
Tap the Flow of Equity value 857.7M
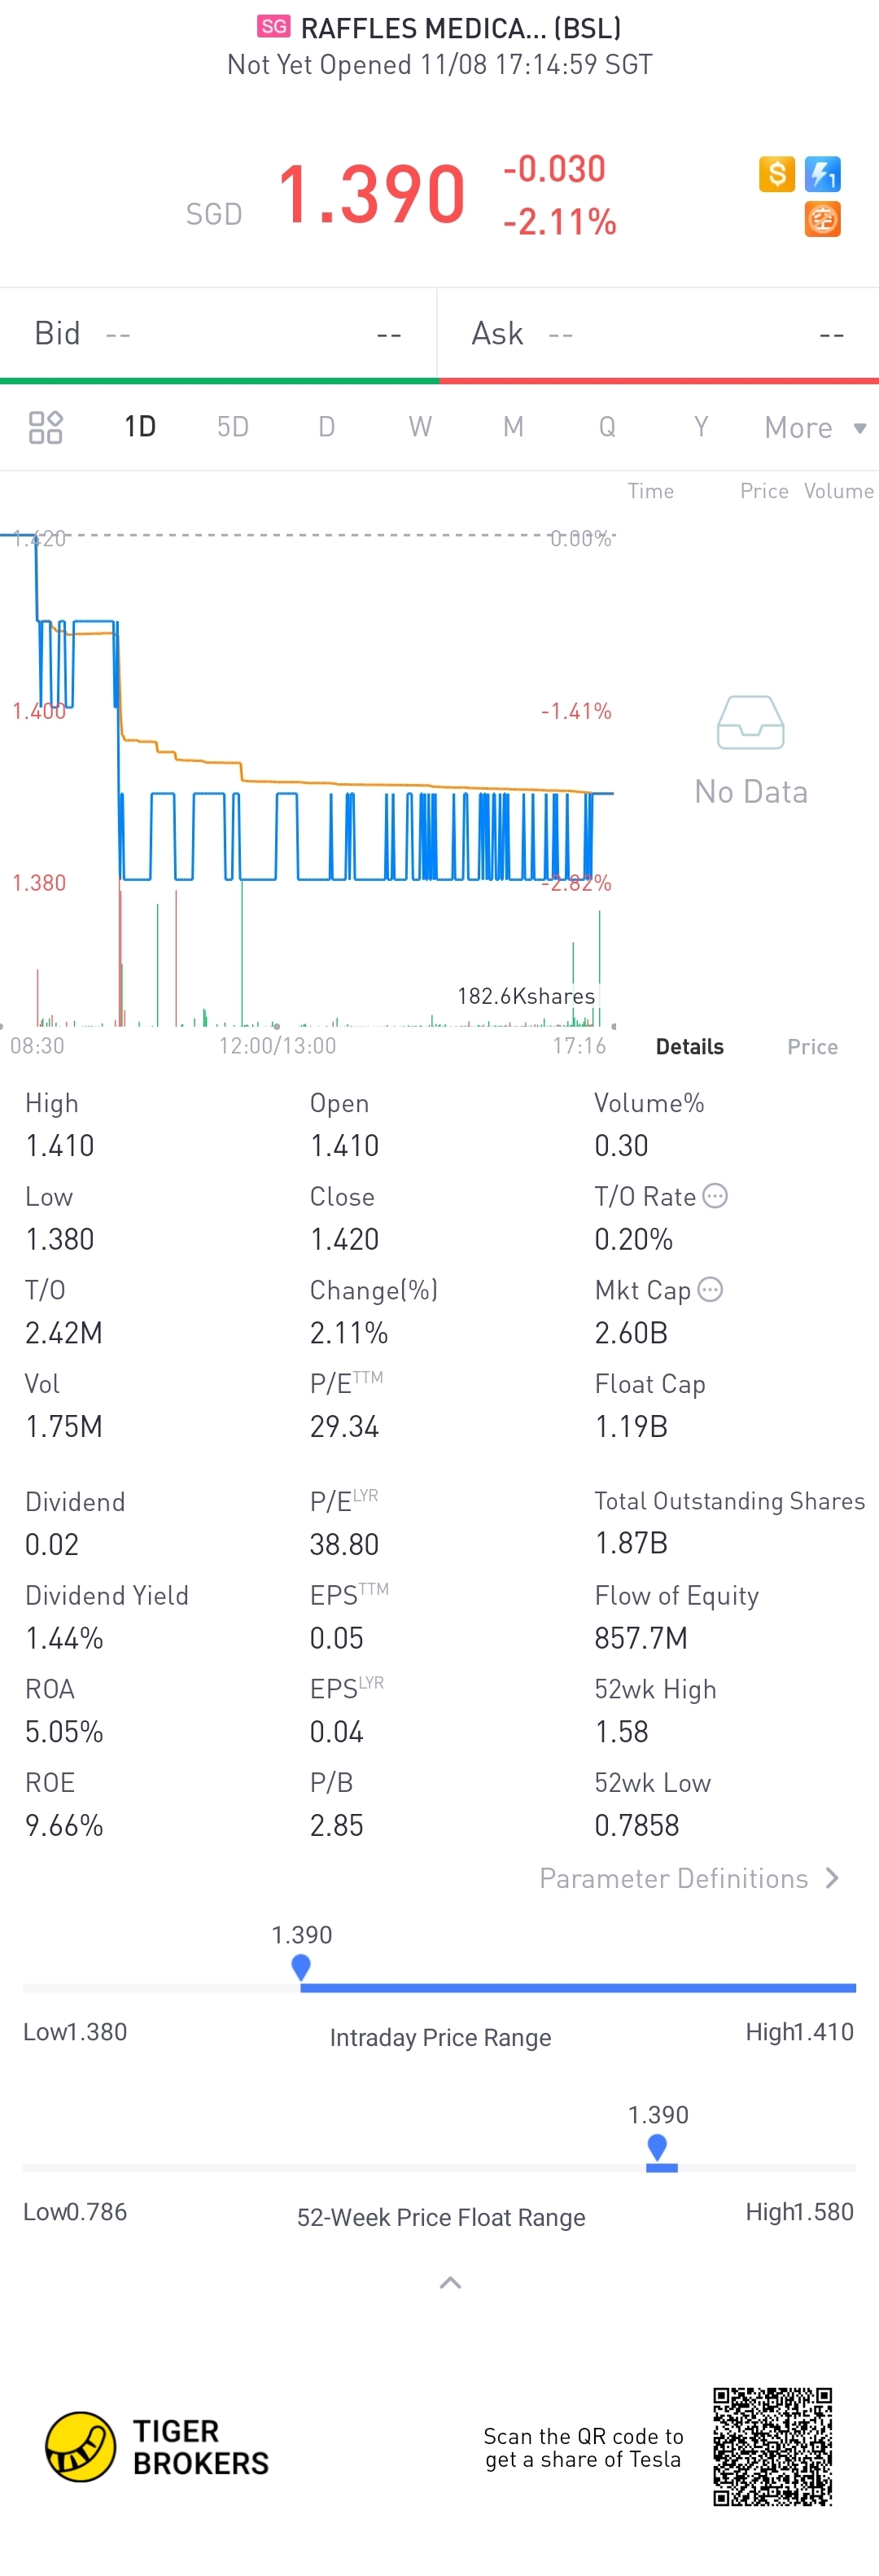[x=641, y=1638]
